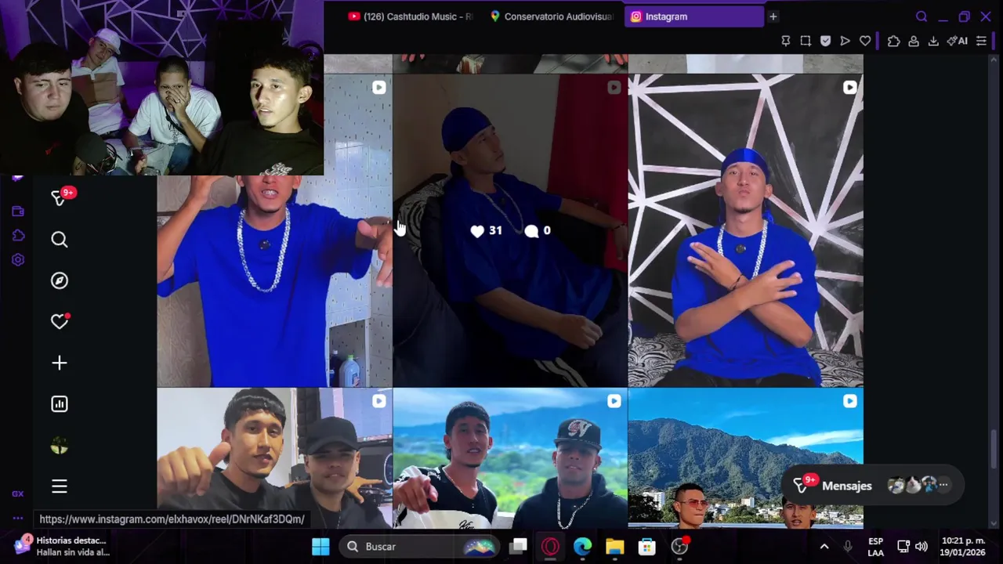Open Microsoft Store from taskbar

pos(646,547)
